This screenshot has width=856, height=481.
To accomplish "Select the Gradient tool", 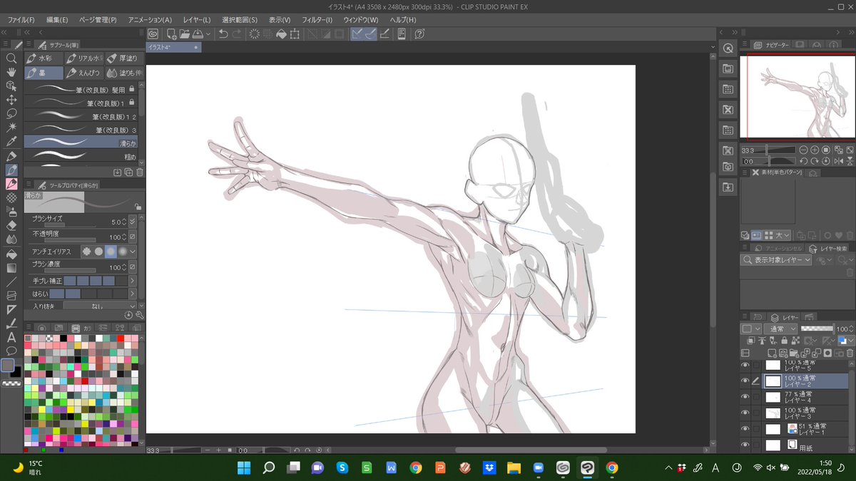I will [11, 268].
